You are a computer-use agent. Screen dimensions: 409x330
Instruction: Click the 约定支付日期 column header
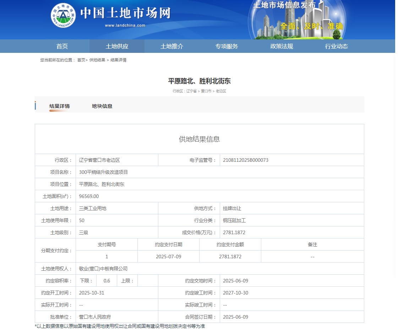pos(169,244)
